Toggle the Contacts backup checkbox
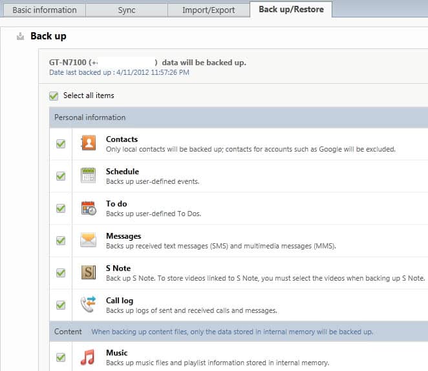Viewport: 428px width, 371px height. point(61,144)
